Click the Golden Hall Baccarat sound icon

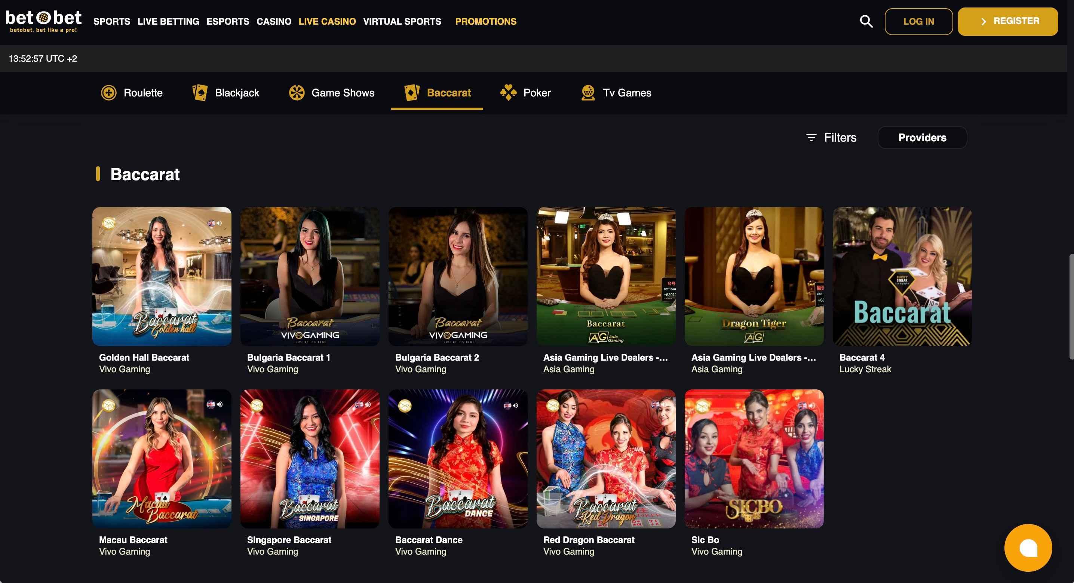click(x=219, y=223)
